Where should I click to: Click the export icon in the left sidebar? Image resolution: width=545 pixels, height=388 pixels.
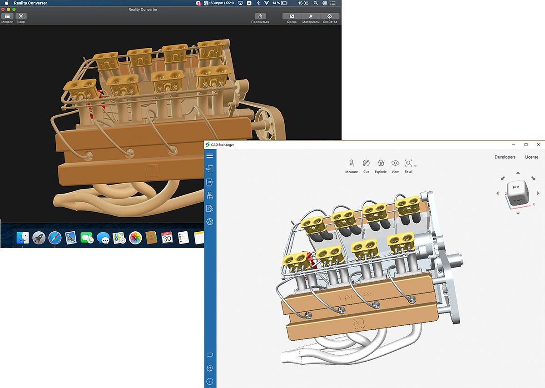209,182
